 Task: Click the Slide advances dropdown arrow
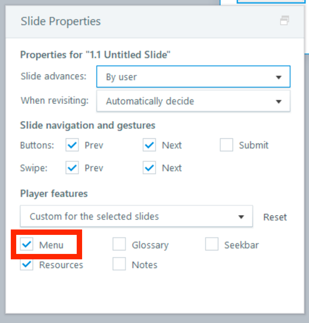pos(278,77)
